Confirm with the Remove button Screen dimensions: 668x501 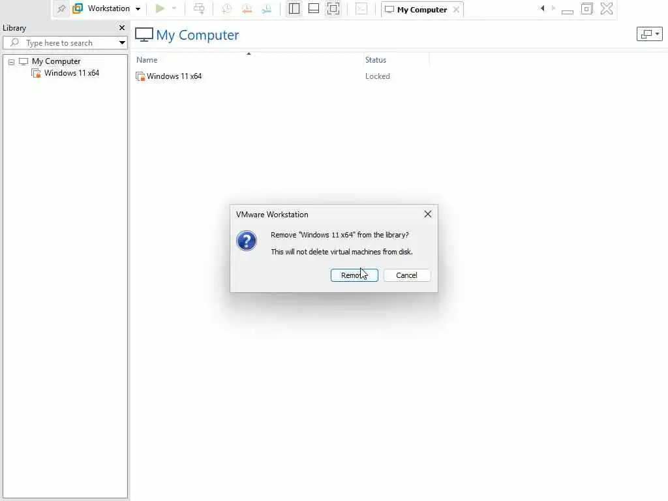354,275
